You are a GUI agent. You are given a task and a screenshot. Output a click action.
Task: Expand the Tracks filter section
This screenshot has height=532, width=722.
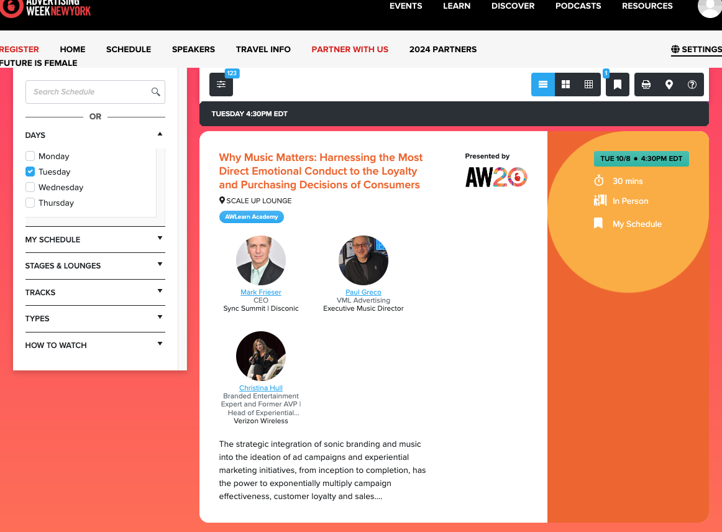tap(95, 293)
